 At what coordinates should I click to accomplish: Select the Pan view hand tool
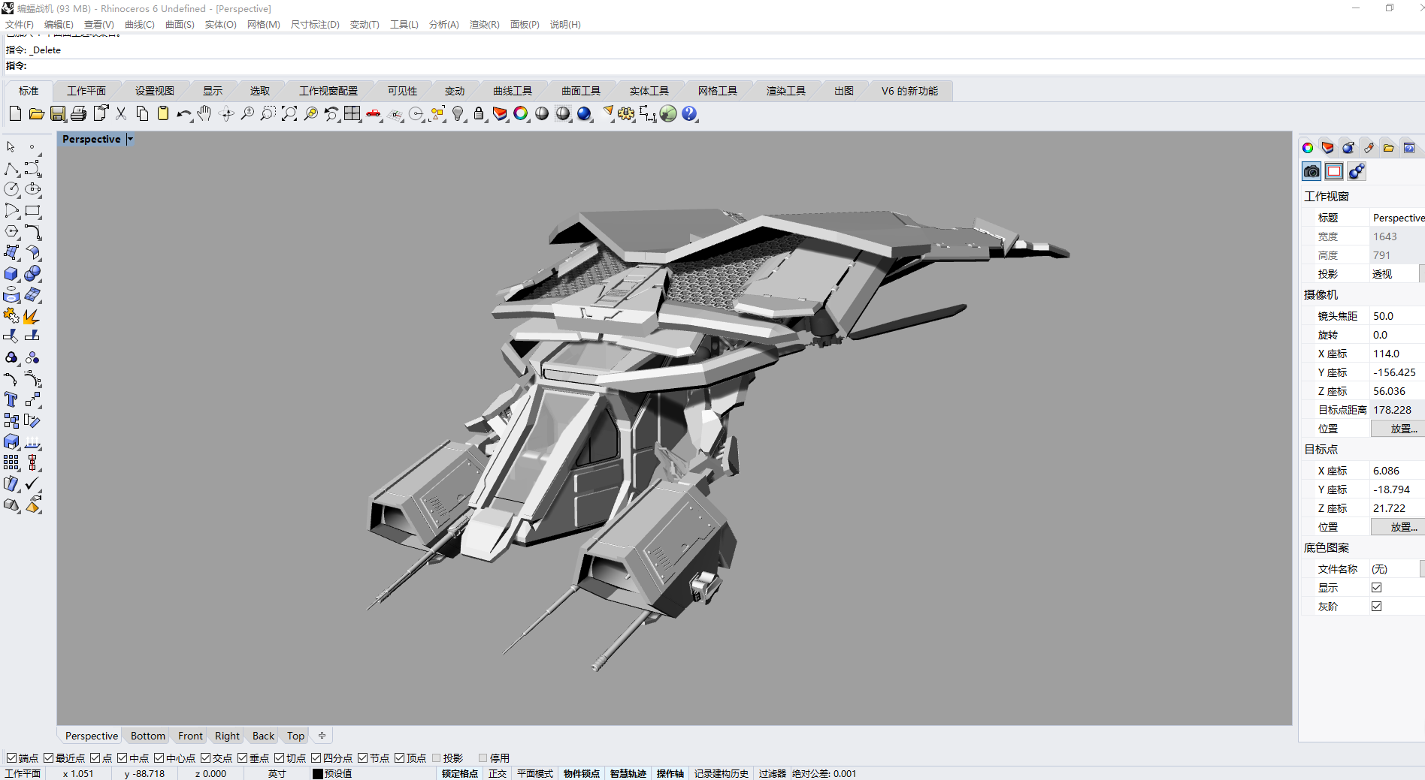204,113
